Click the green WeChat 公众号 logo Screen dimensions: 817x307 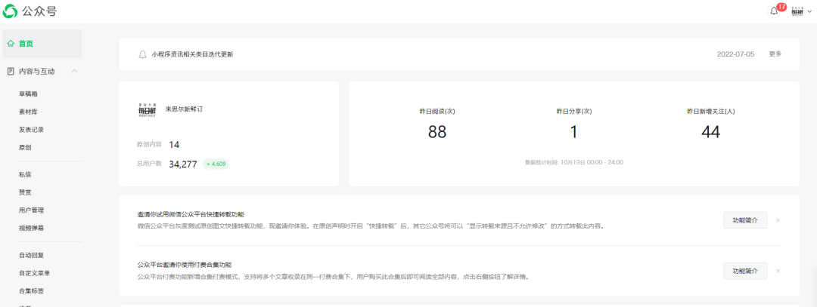[11, 11]
